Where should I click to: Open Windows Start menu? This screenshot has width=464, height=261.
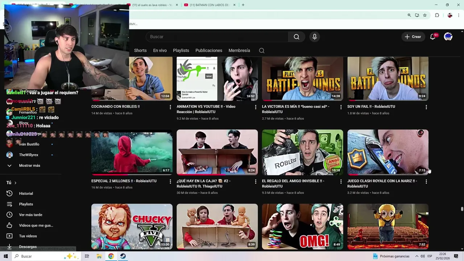pyautogui.click(x=5, y=256)
